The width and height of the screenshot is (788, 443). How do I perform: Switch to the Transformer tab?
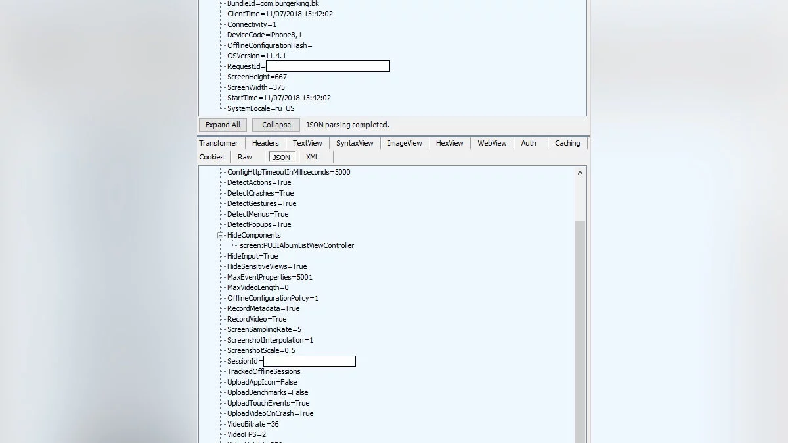pyautogui.click(x=219, y=143)
